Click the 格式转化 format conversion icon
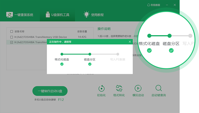Viewport: 199px width, 113px height. pyautogui.click(x=119, y=88)
